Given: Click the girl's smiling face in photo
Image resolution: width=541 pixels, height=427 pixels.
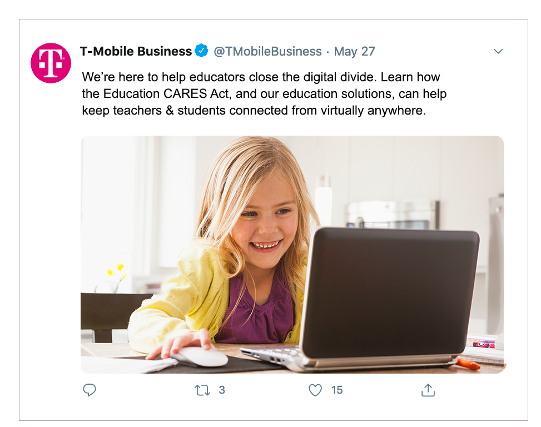Looking at the screenshot, I should click(x=266, y=224).
